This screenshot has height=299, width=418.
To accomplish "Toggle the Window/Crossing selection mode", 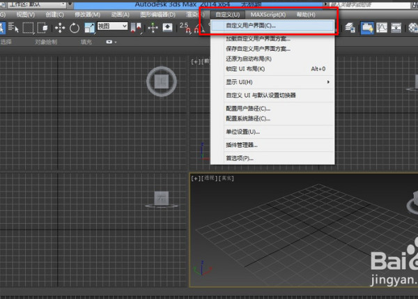I will tap(42, 27).
